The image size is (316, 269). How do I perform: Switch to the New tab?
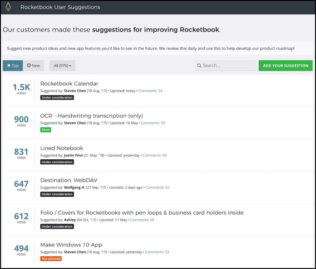33,65
